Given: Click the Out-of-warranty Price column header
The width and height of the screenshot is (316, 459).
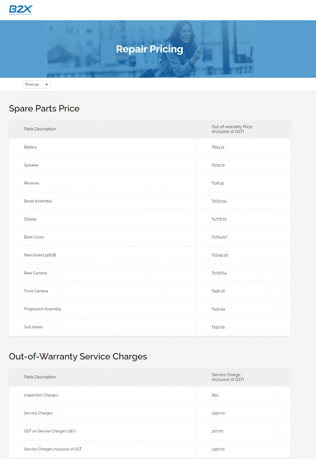Looking at the screenshot, I should click(x=232, y=129).
